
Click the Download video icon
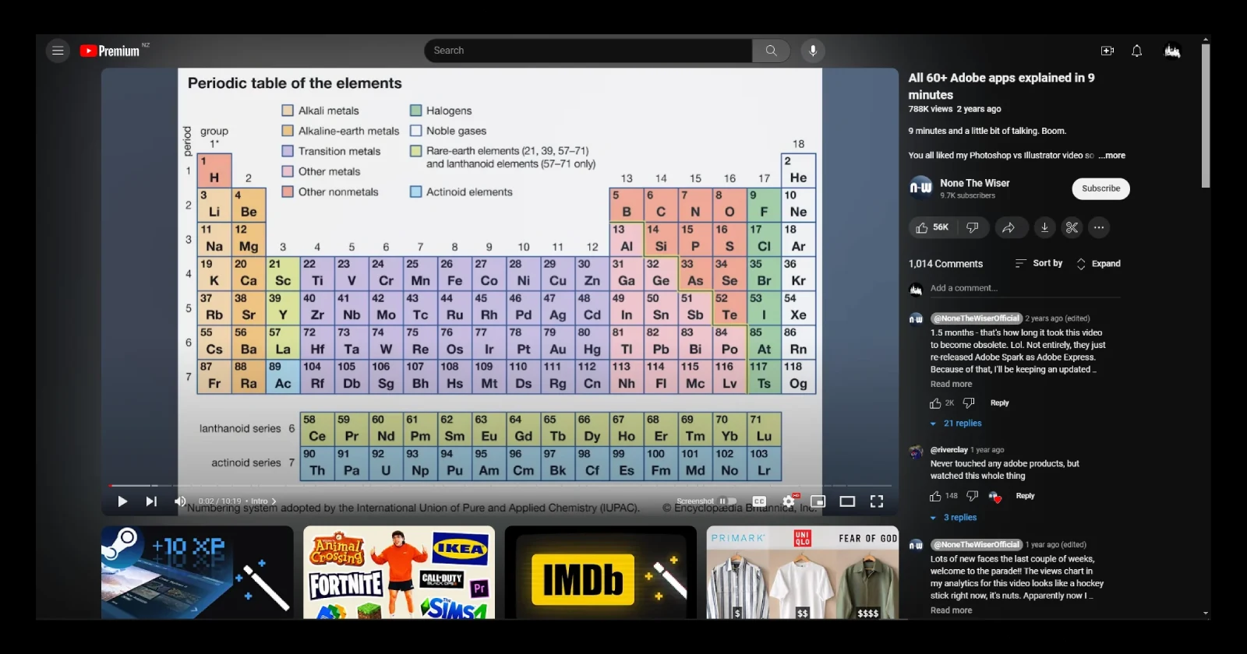1044,227
